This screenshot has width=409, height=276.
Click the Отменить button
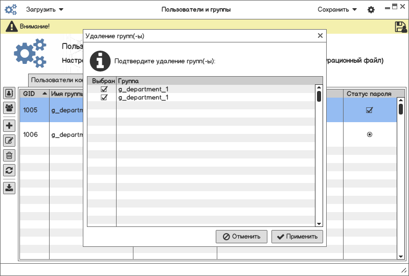241,237
